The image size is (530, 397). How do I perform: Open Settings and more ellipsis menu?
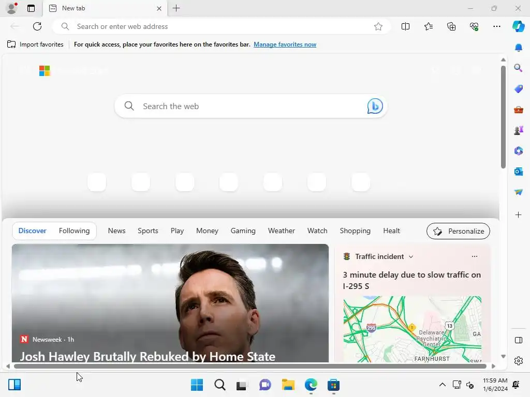(x=496, y=26)
